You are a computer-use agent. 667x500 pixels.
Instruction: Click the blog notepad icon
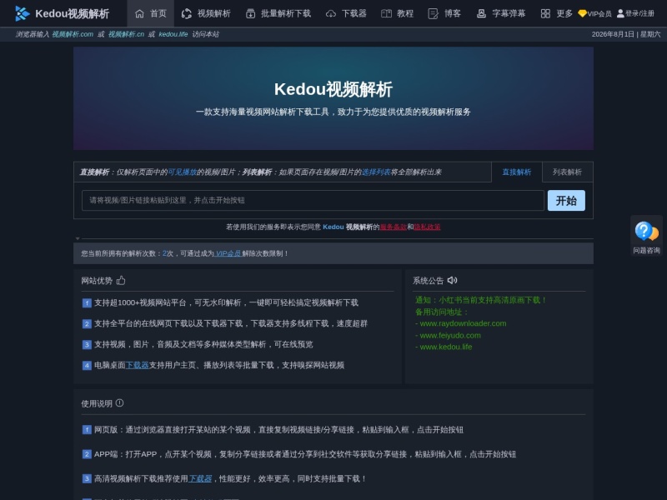click(x=433, y=13)
